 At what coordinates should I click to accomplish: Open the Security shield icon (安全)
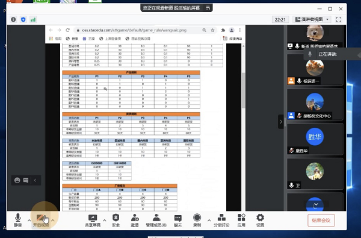point(116,221)
